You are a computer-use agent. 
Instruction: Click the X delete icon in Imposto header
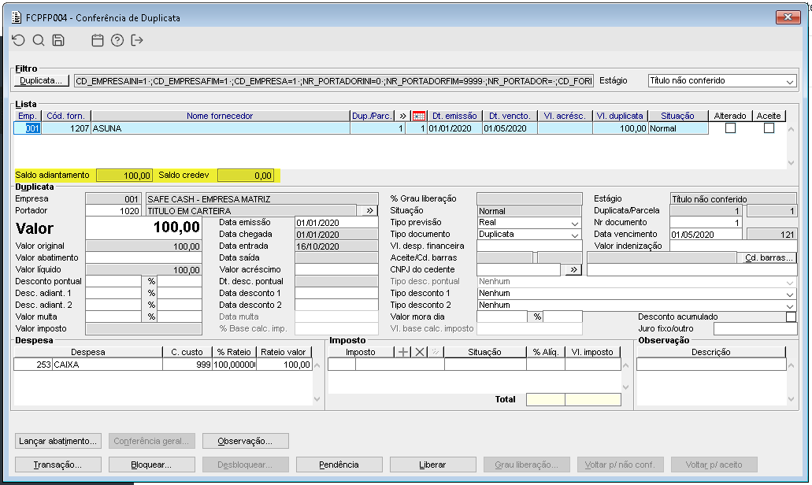pos(420,352)
